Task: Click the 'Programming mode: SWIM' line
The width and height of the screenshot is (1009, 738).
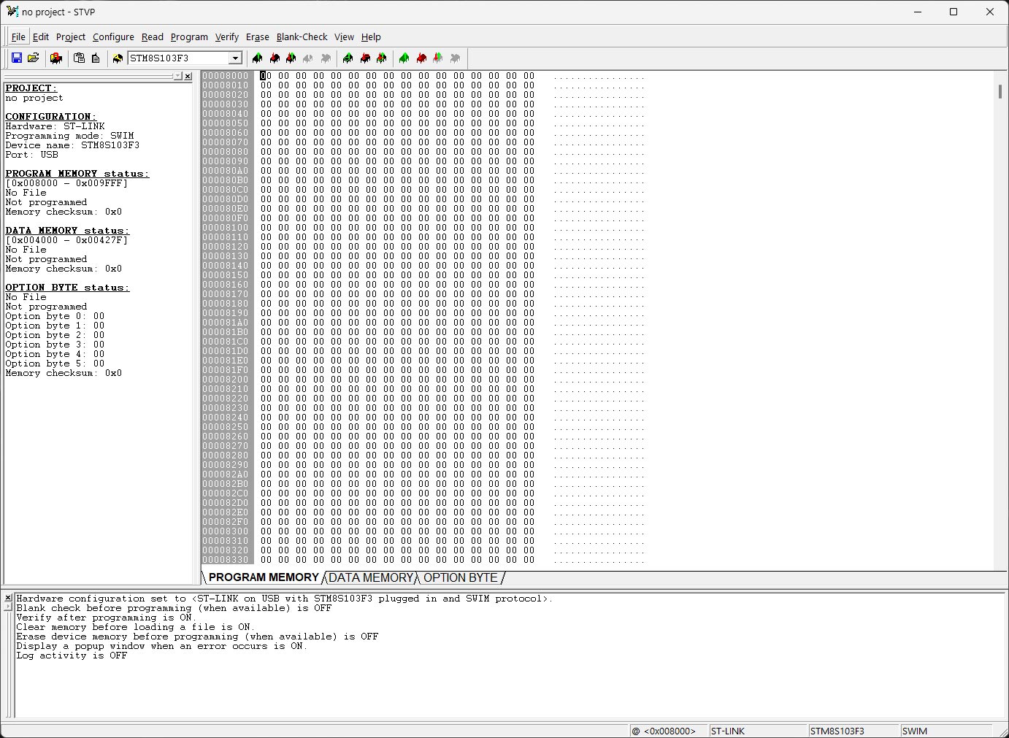Action: pyautogui.click(x=69, y=136)
